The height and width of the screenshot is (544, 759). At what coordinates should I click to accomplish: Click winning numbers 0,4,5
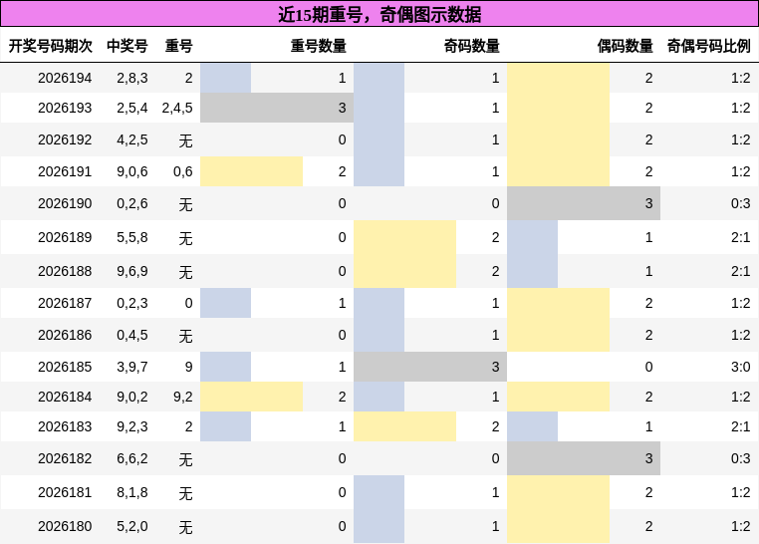click(132, 335)
